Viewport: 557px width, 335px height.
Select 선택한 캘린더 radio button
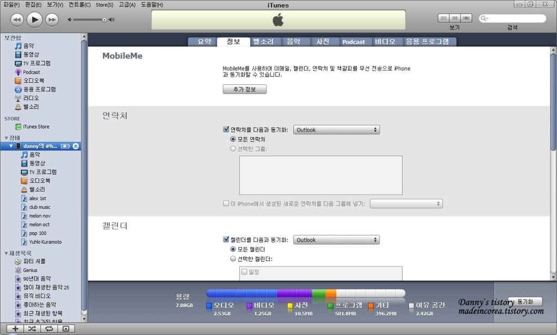[233, 259]
